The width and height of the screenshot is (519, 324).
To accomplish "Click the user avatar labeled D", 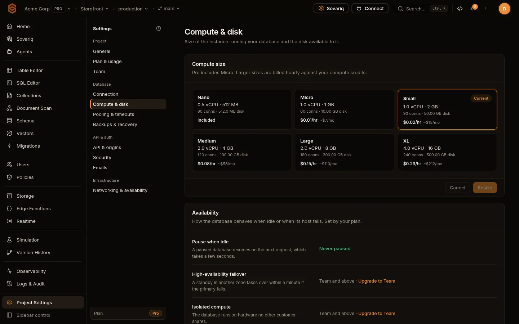I will tap(504, 9).
